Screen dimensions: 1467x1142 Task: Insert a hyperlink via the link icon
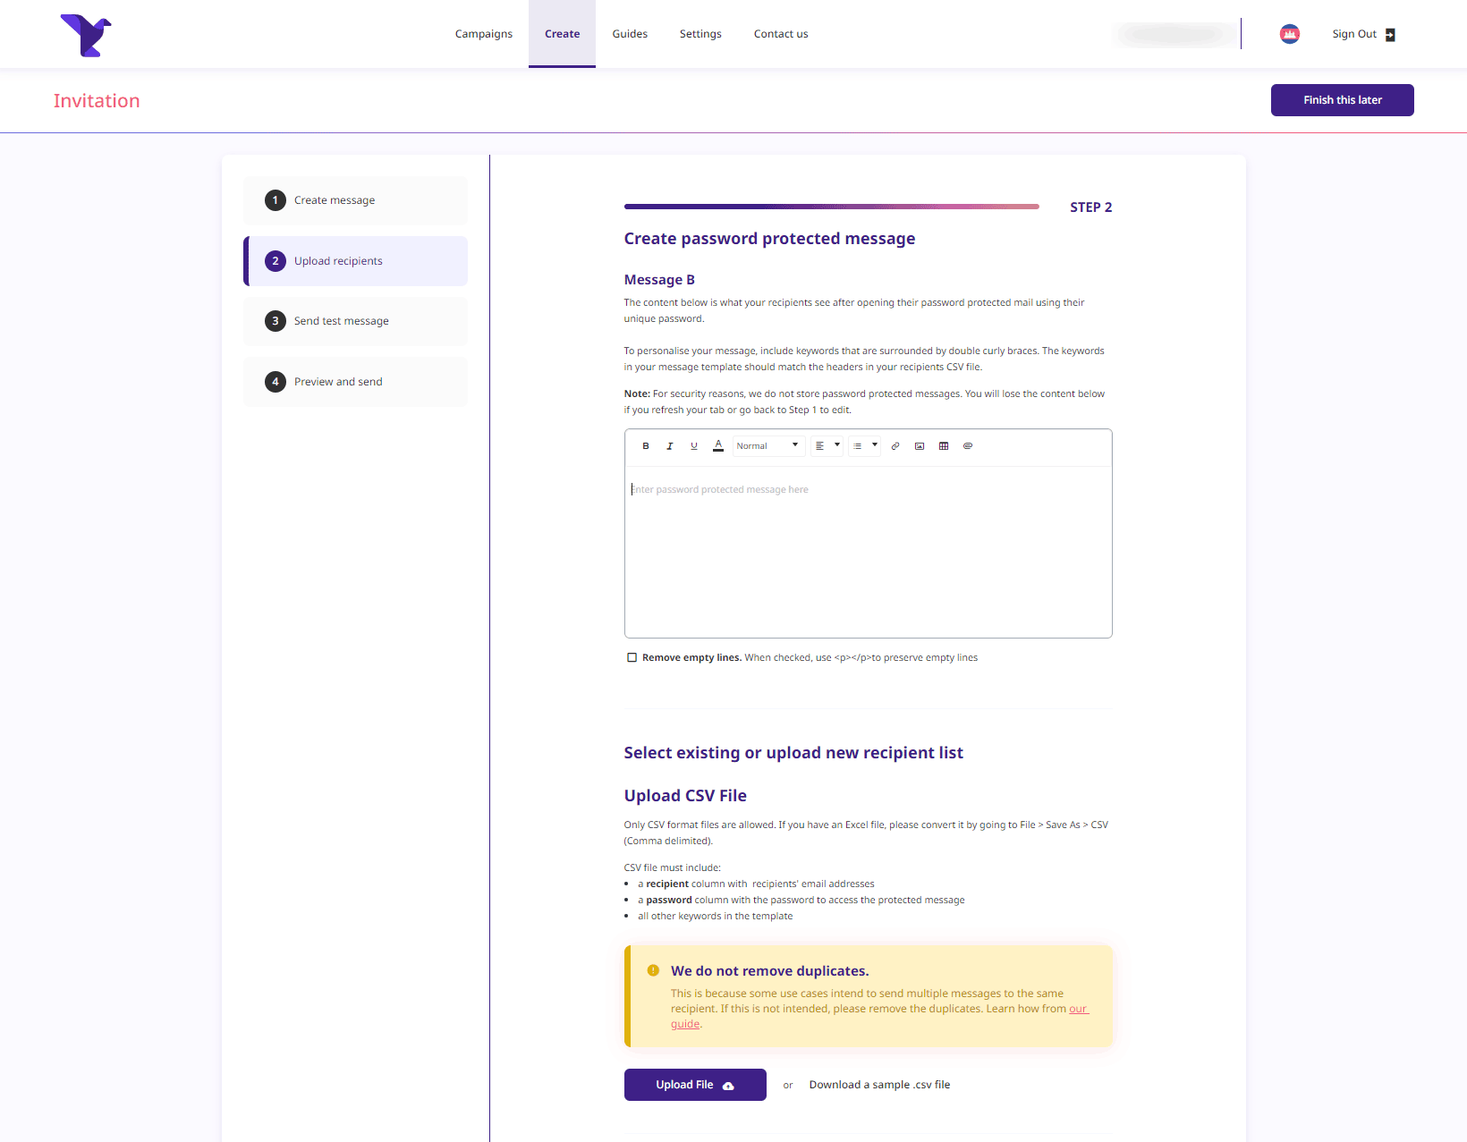895,446
